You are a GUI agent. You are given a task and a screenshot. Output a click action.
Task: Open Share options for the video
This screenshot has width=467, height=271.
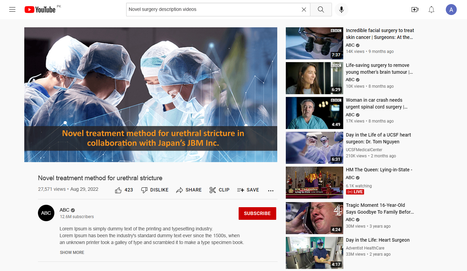tap(189, 190)
